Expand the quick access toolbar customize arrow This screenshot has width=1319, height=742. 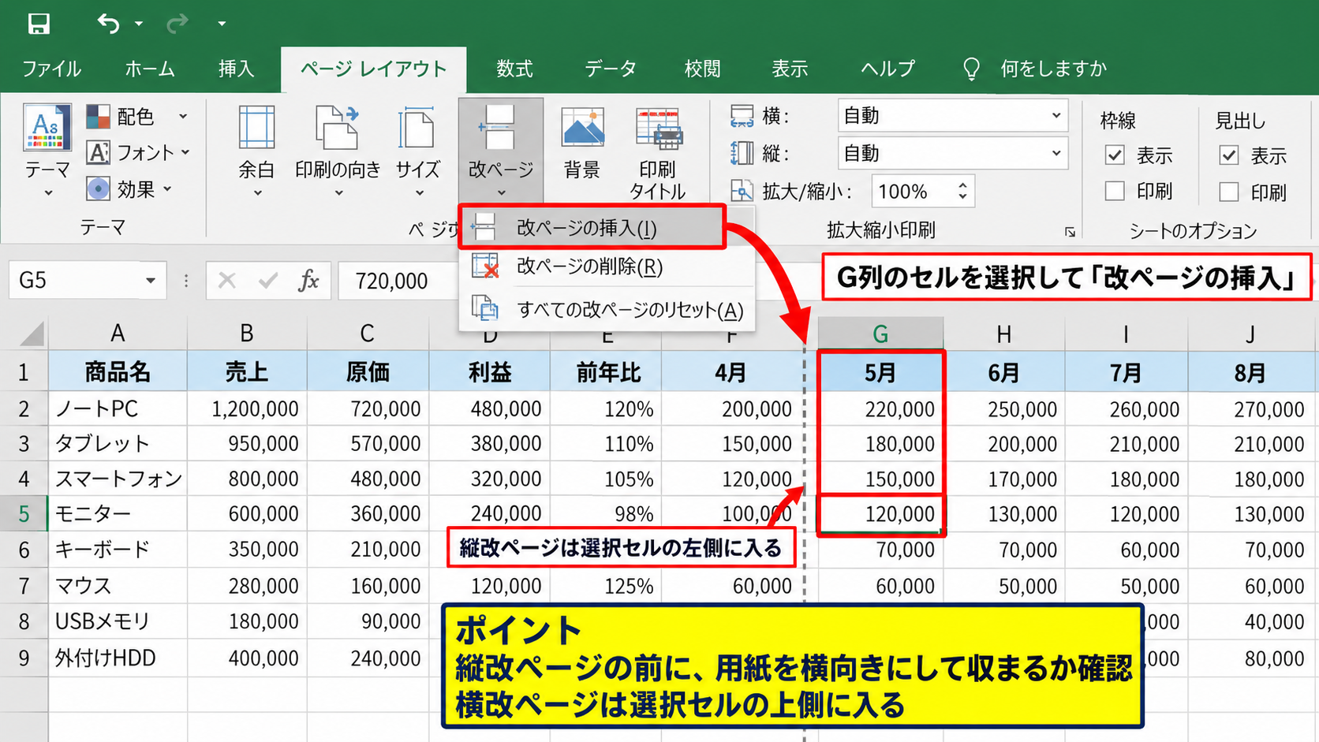tap(222, 24)
